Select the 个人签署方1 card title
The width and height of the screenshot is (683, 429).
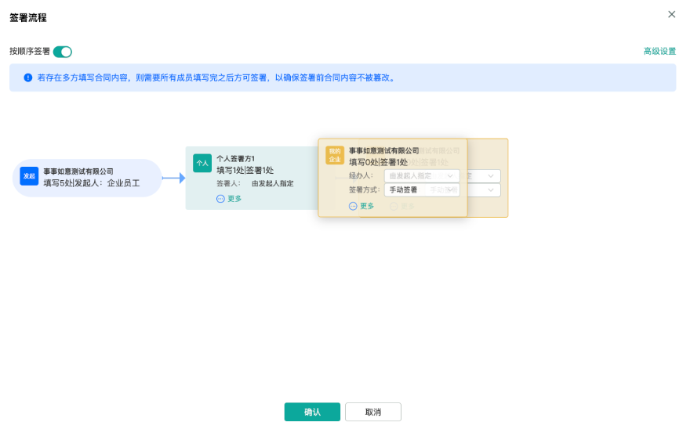click(236, 158)
